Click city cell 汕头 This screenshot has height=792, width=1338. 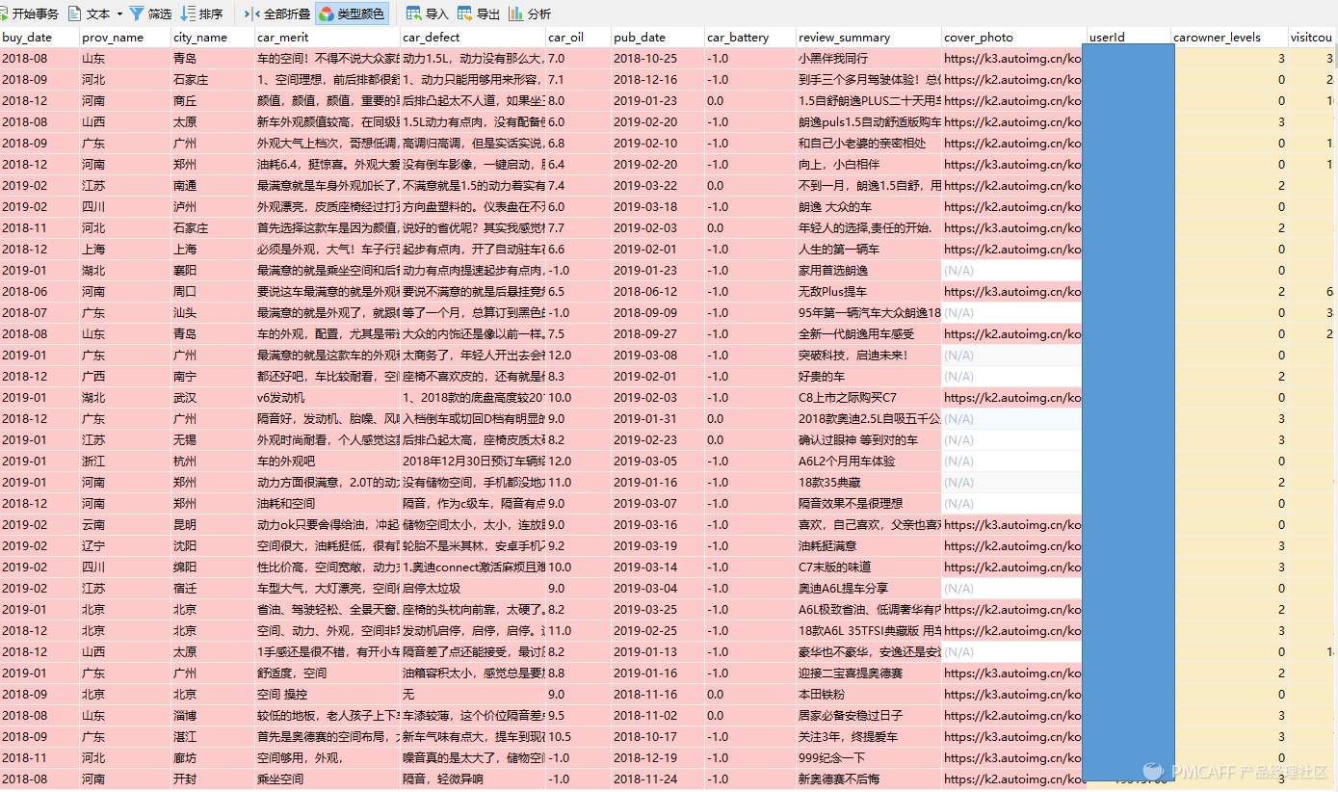(x=213, y=313)
